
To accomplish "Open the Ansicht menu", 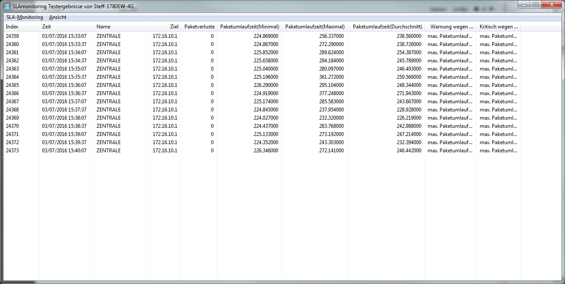I will 58,17.
